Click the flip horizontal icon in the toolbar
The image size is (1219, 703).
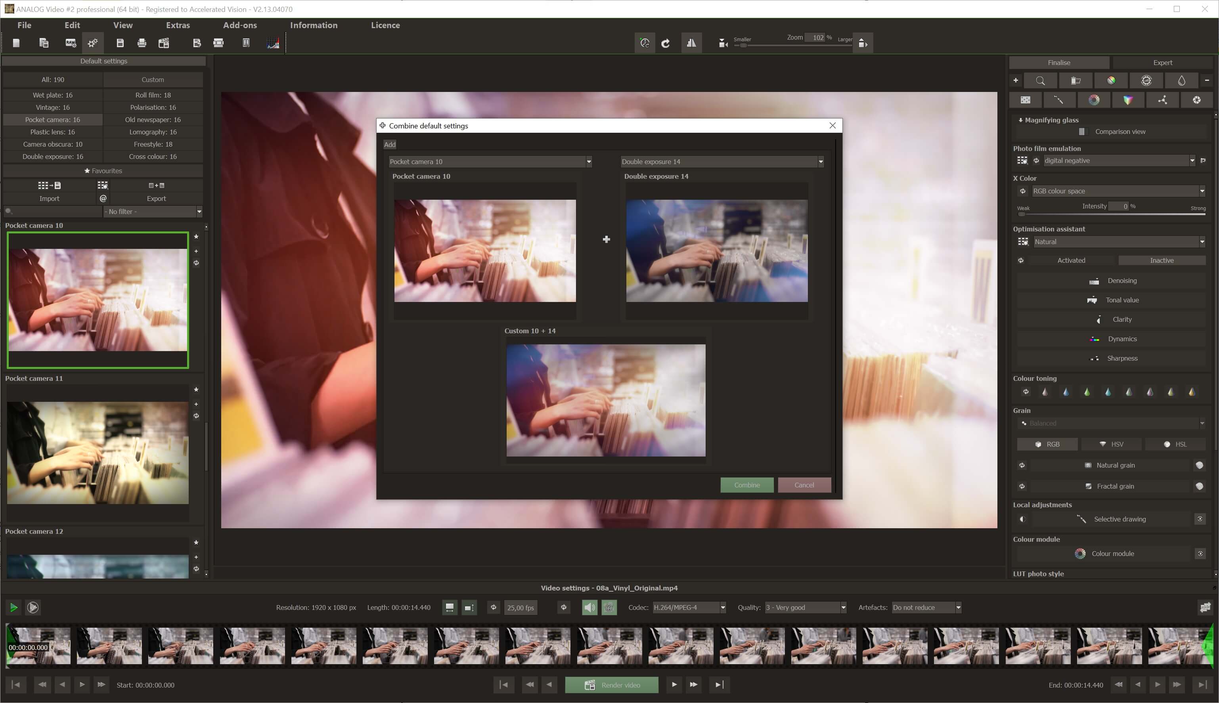pyautogui.click(x=691, y=43)
